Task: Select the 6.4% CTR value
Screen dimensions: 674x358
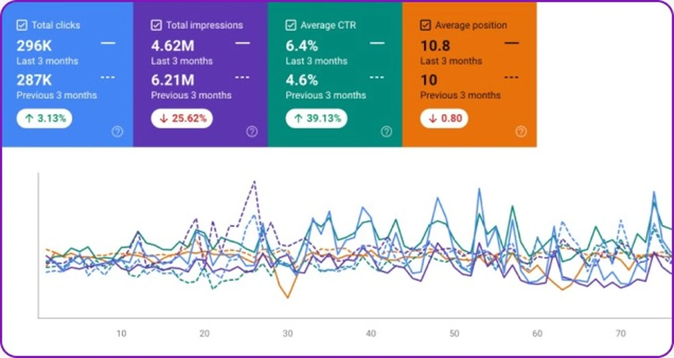Action: (x=301, y=46)
